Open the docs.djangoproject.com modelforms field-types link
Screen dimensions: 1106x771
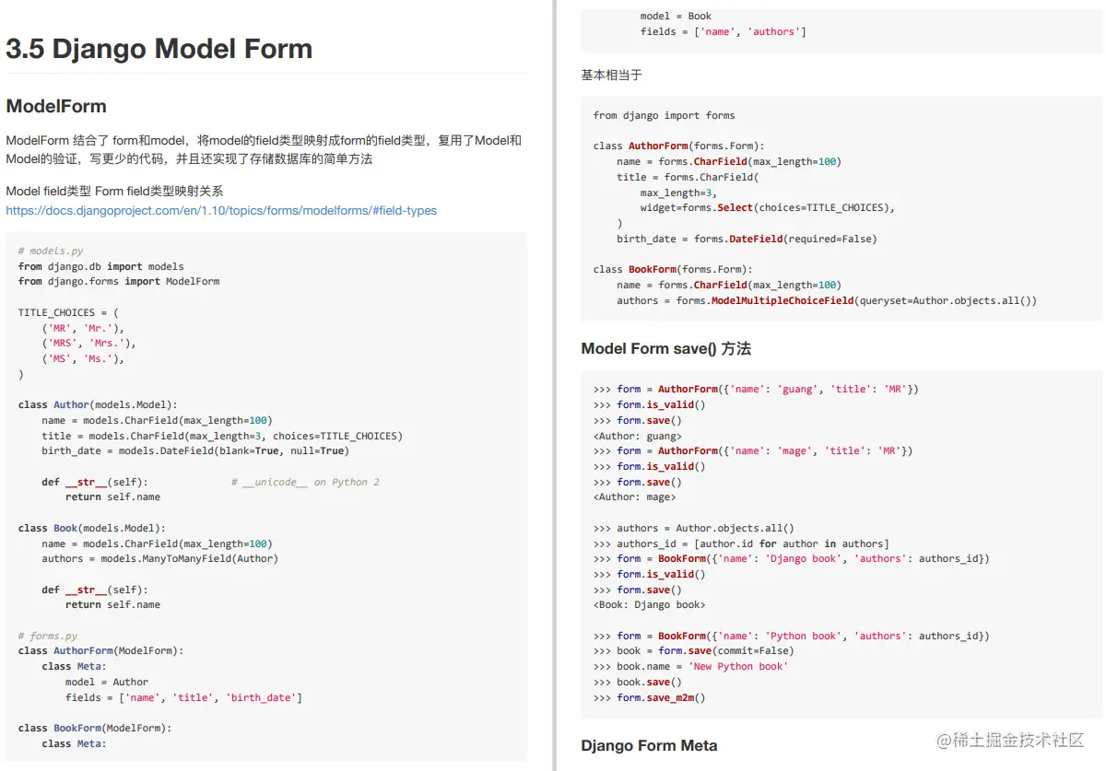tap(221, 211)
